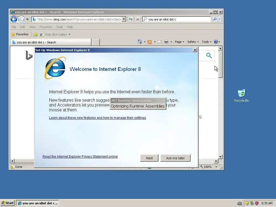276x207 pixels.
Task: Click the red shield alert tray icon
Action: (257, 203)
